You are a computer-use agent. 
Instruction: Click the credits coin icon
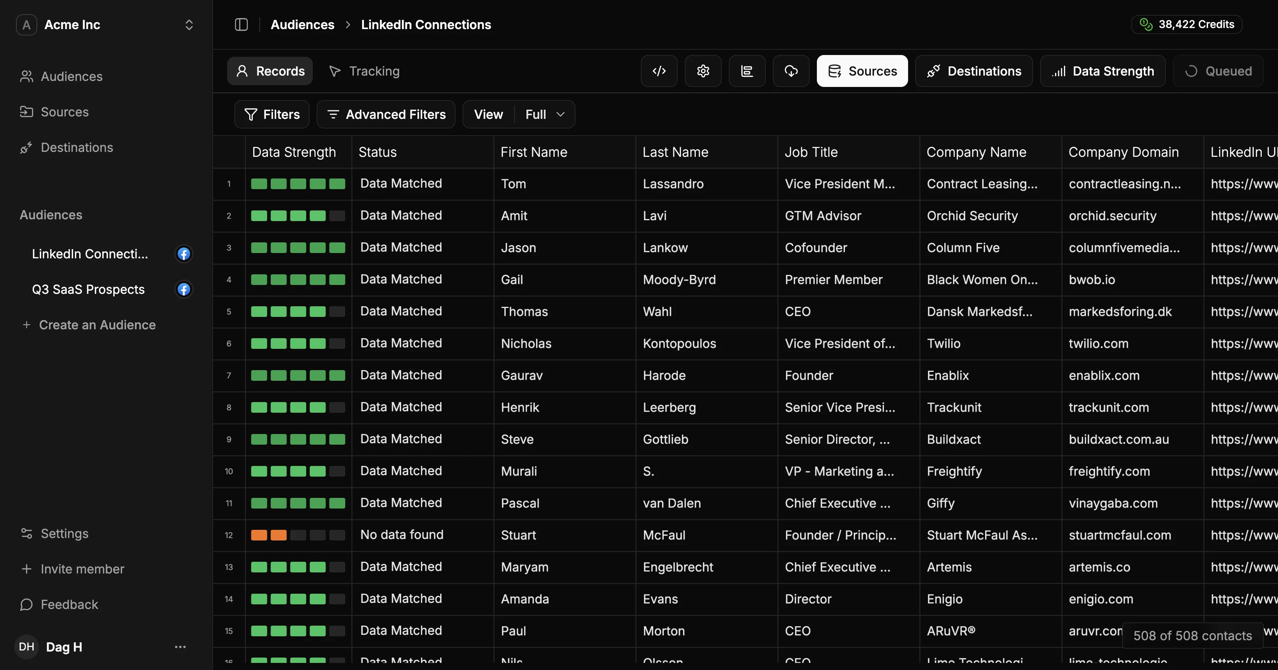[x=1146, y=24]
